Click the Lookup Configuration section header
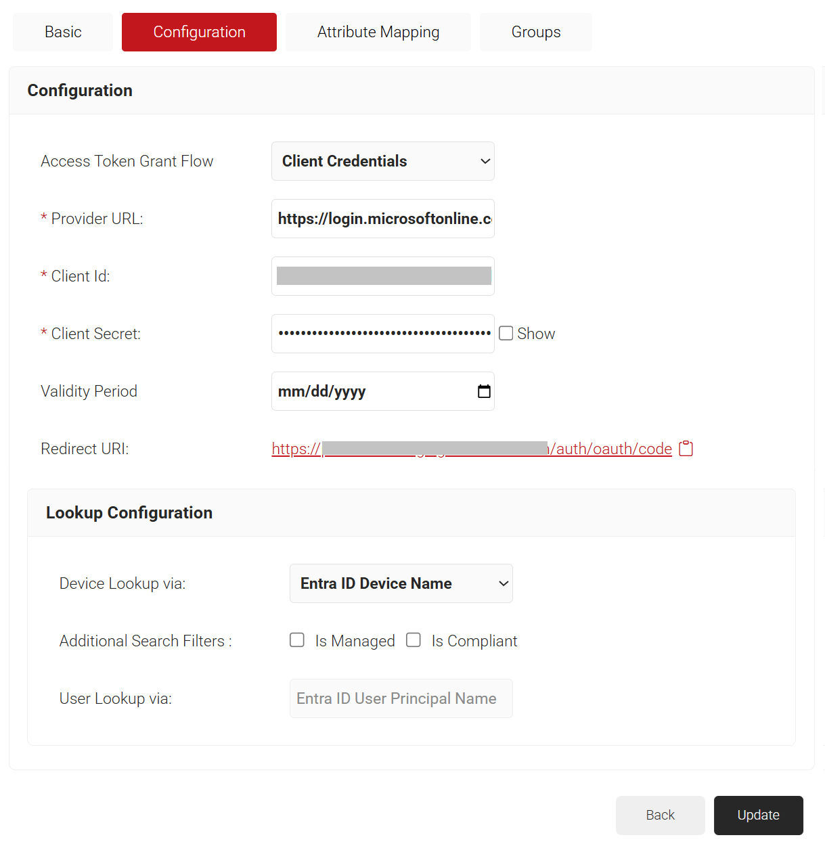This screenshot has width=825, height=848. (129, 513)
